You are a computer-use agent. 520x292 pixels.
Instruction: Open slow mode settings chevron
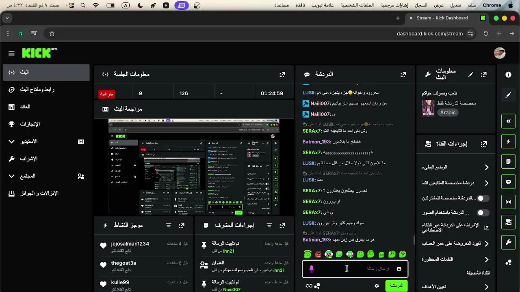coord(486,167)
